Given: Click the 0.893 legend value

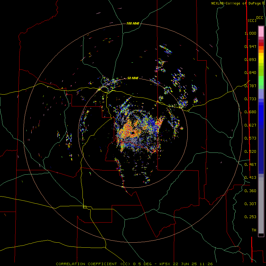Looking at the screenshot, I should (x=250, y=59).
